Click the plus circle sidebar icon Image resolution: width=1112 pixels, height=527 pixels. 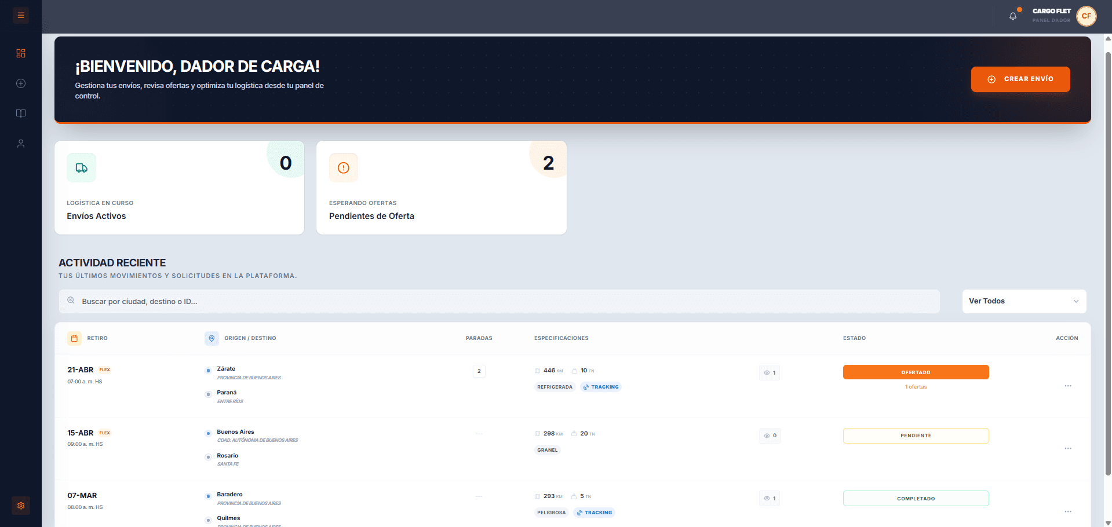(x=21, y=83)
